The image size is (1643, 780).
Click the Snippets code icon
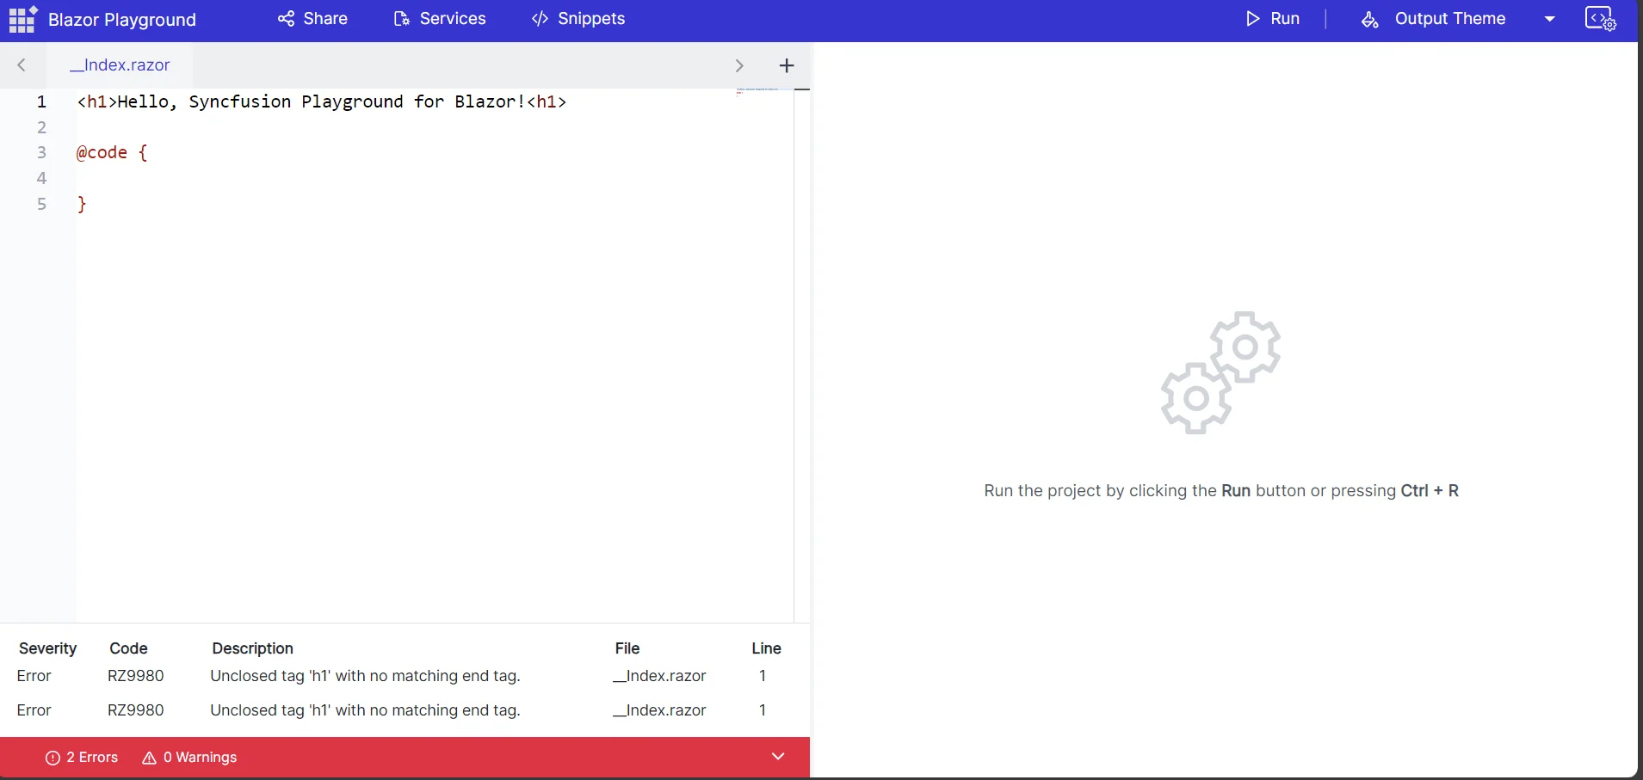pos(538,18)
